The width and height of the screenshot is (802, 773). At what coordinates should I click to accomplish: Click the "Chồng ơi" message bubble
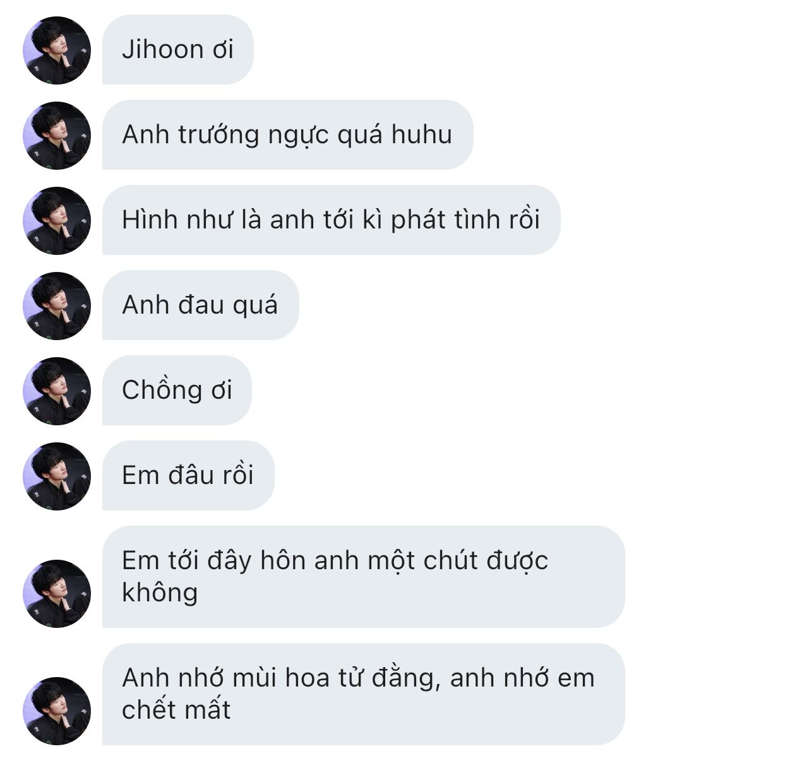coord(177,391)
